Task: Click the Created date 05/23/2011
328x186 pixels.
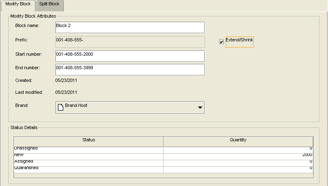Action: pos(66,80)
